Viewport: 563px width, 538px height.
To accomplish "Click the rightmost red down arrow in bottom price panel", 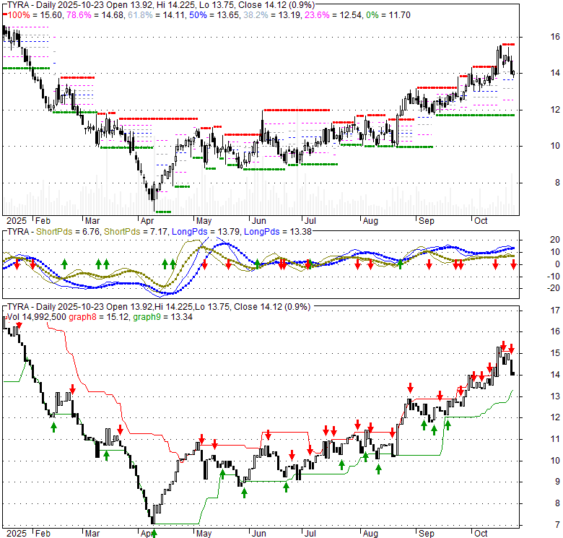I will click(511, 348).
